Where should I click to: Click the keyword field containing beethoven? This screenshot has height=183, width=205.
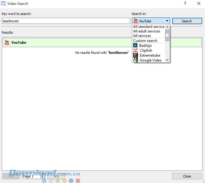[x=66, y=21]
